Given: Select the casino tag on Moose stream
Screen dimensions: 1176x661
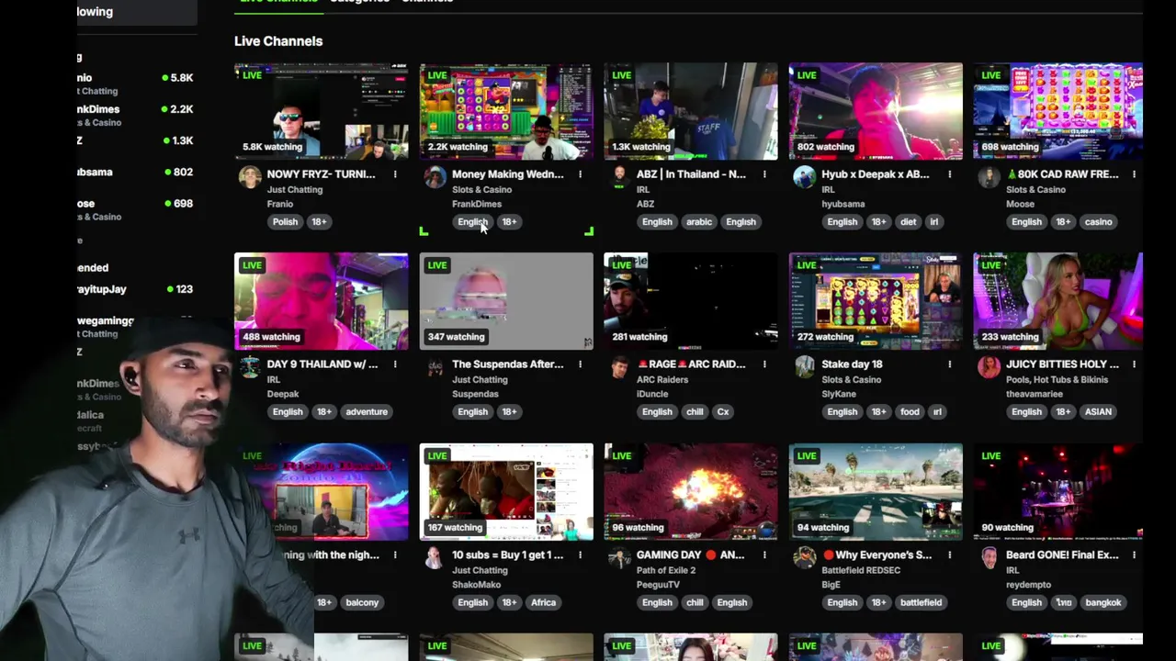Looking at the screenshot, I should click(1098, 221).
